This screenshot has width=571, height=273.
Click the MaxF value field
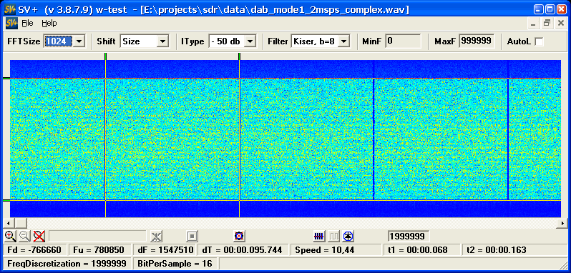click(x=477, y=41)
